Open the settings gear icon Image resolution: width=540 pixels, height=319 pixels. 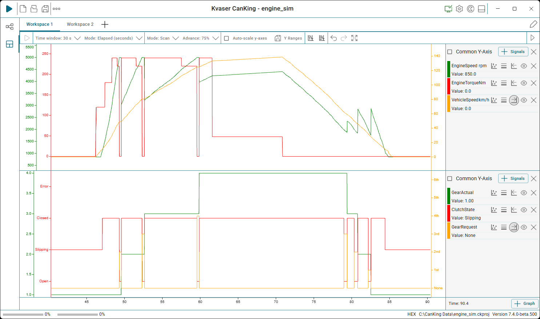pyautogui.click(x=459, y=8)
